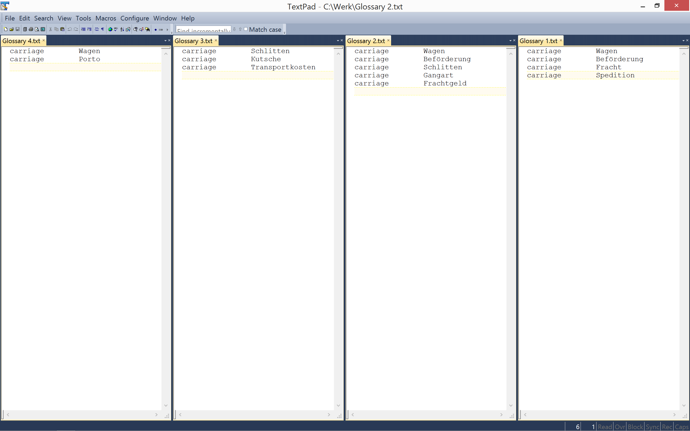This screenshot has height=431, width=690.
Task: Click the Open file icon
Action: [x=12, y=29]
